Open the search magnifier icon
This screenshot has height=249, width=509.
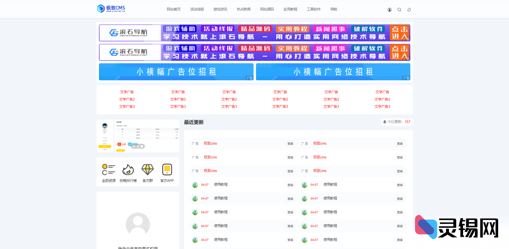[399, 10]
